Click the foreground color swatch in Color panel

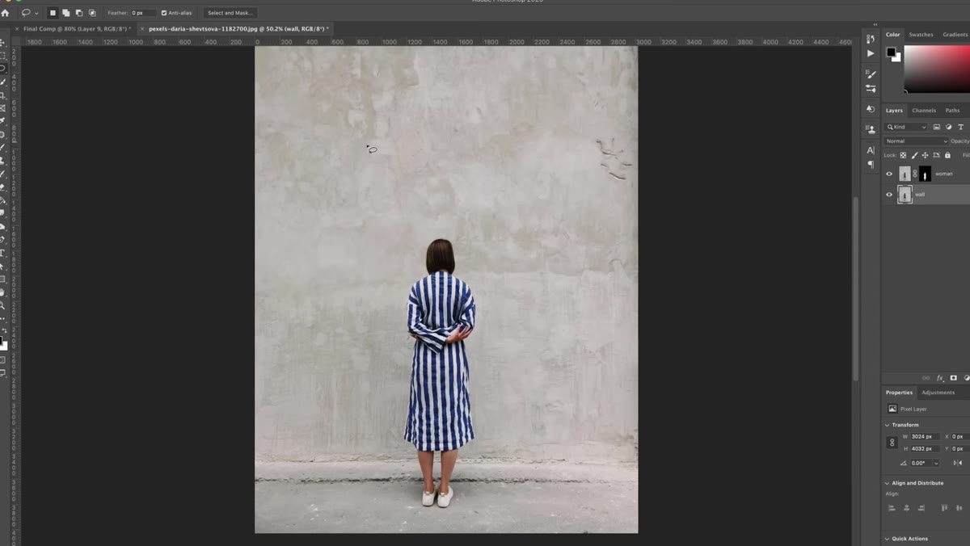tap(891, 52)
